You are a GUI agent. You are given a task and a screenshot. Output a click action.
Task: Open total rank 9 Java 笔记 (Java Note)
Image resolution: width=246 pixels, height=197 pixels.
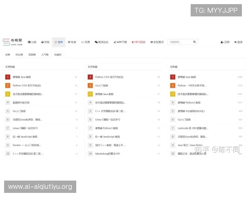click(190, 145)
